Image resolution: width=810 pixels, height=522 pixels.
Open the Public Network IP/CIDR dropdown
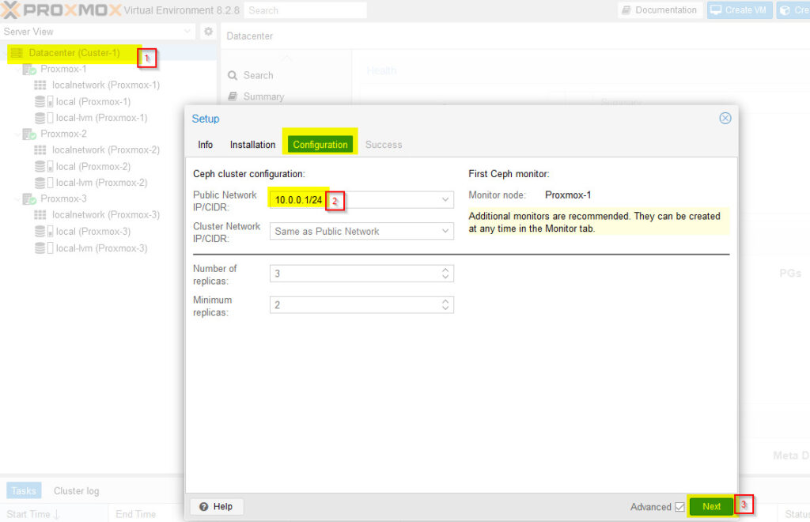click(x=445, y=200)
